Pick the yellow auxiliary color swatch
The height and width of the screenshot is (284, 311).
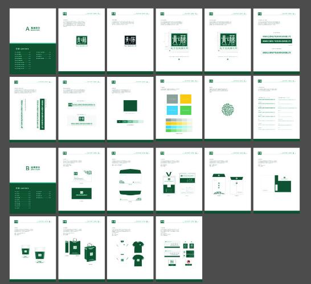(186, 99)
